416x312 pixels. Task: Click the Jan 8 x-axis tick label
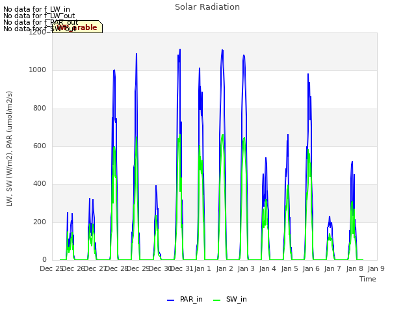[354, 268]
